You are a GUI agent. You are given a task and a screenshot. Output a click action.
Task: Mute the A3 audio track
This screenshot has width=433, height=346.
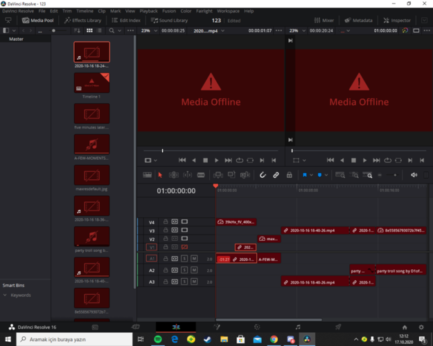(x=194, y=282)
